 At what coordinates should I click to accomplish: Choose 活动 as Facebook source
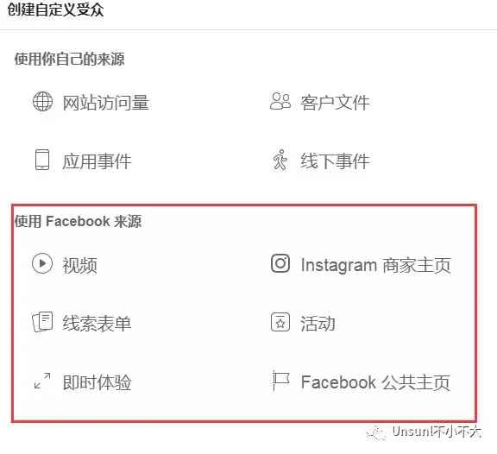tap(318, 324)
